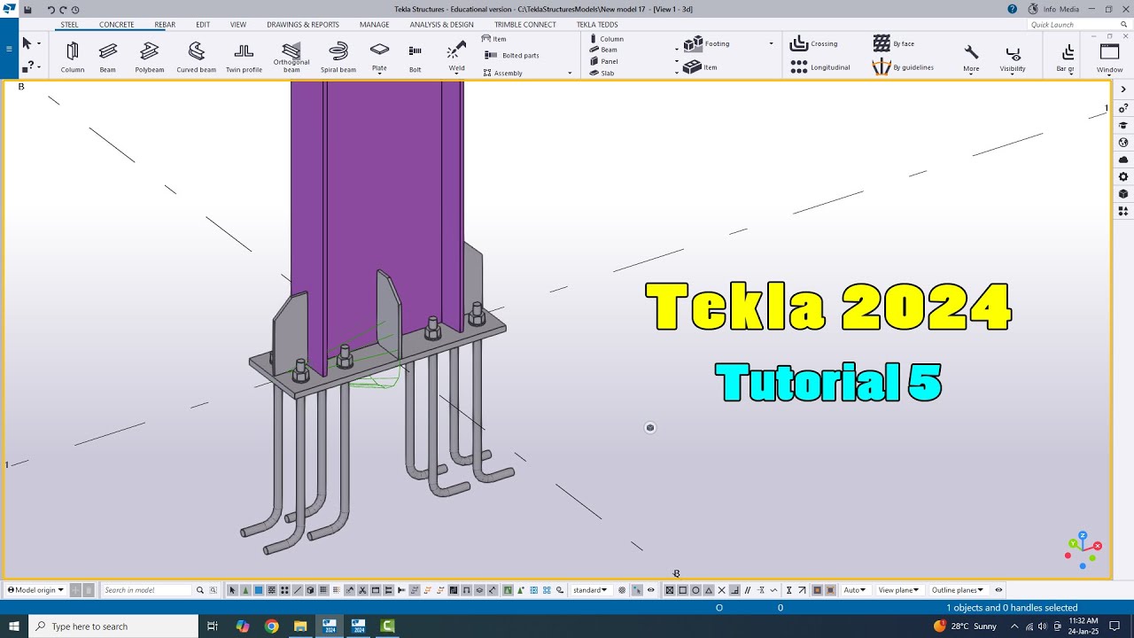
Task: Open the DRAWINGS & REPORTS tab
Action: coord(303,25)
